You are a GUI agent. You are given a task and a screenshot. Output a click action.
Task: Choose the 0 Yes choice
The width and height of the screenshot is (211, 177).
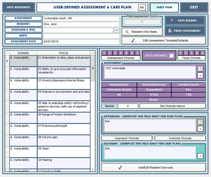pyautogui.click(x=154, y=95)
